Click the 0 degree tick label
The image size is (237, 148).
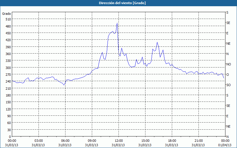pos(10,137)
